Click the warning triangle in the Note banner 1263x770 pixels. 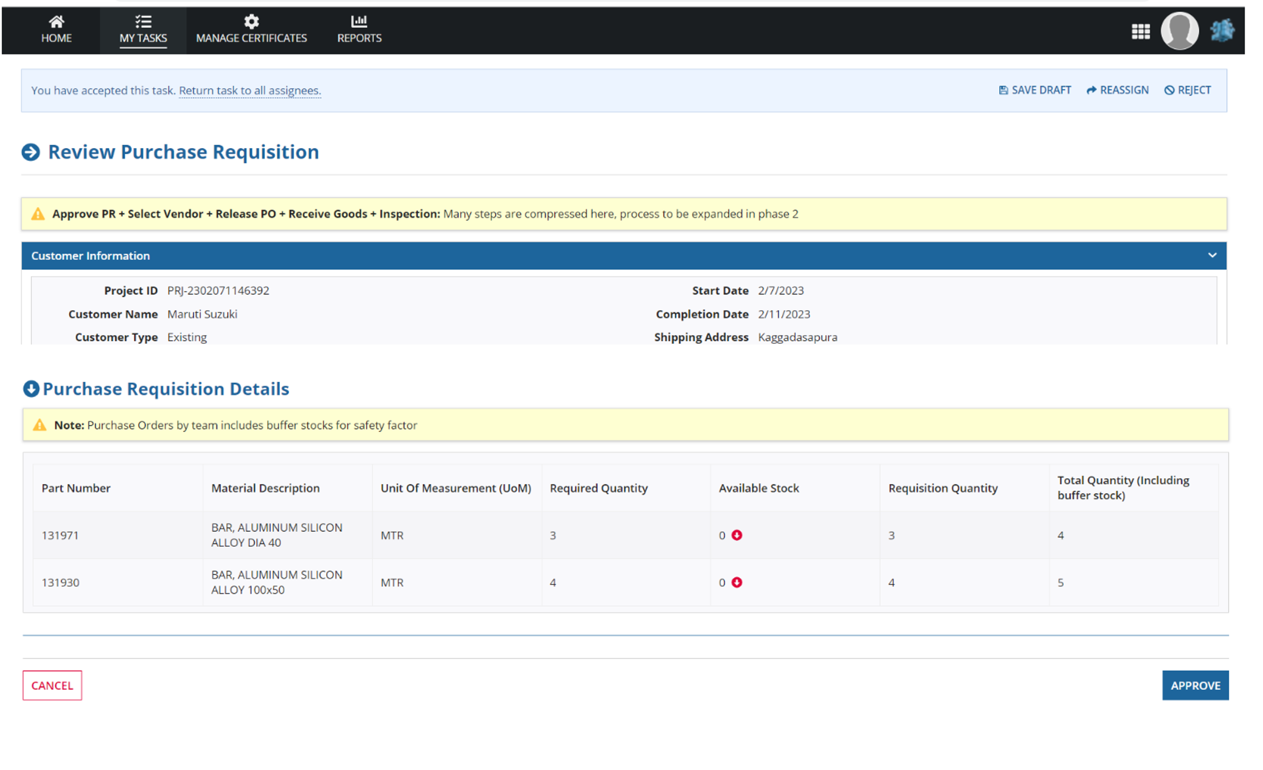click(39, 425)
